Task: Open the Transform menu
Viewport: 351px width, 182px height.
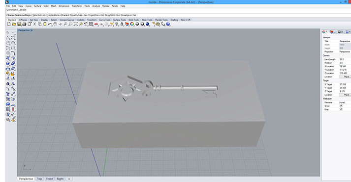Action: [x=77, y=6]
